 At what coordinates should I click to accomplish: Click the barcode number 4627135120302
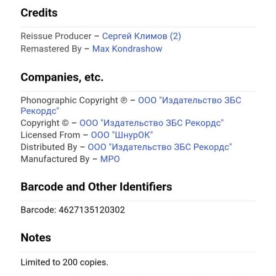[92, 210]
